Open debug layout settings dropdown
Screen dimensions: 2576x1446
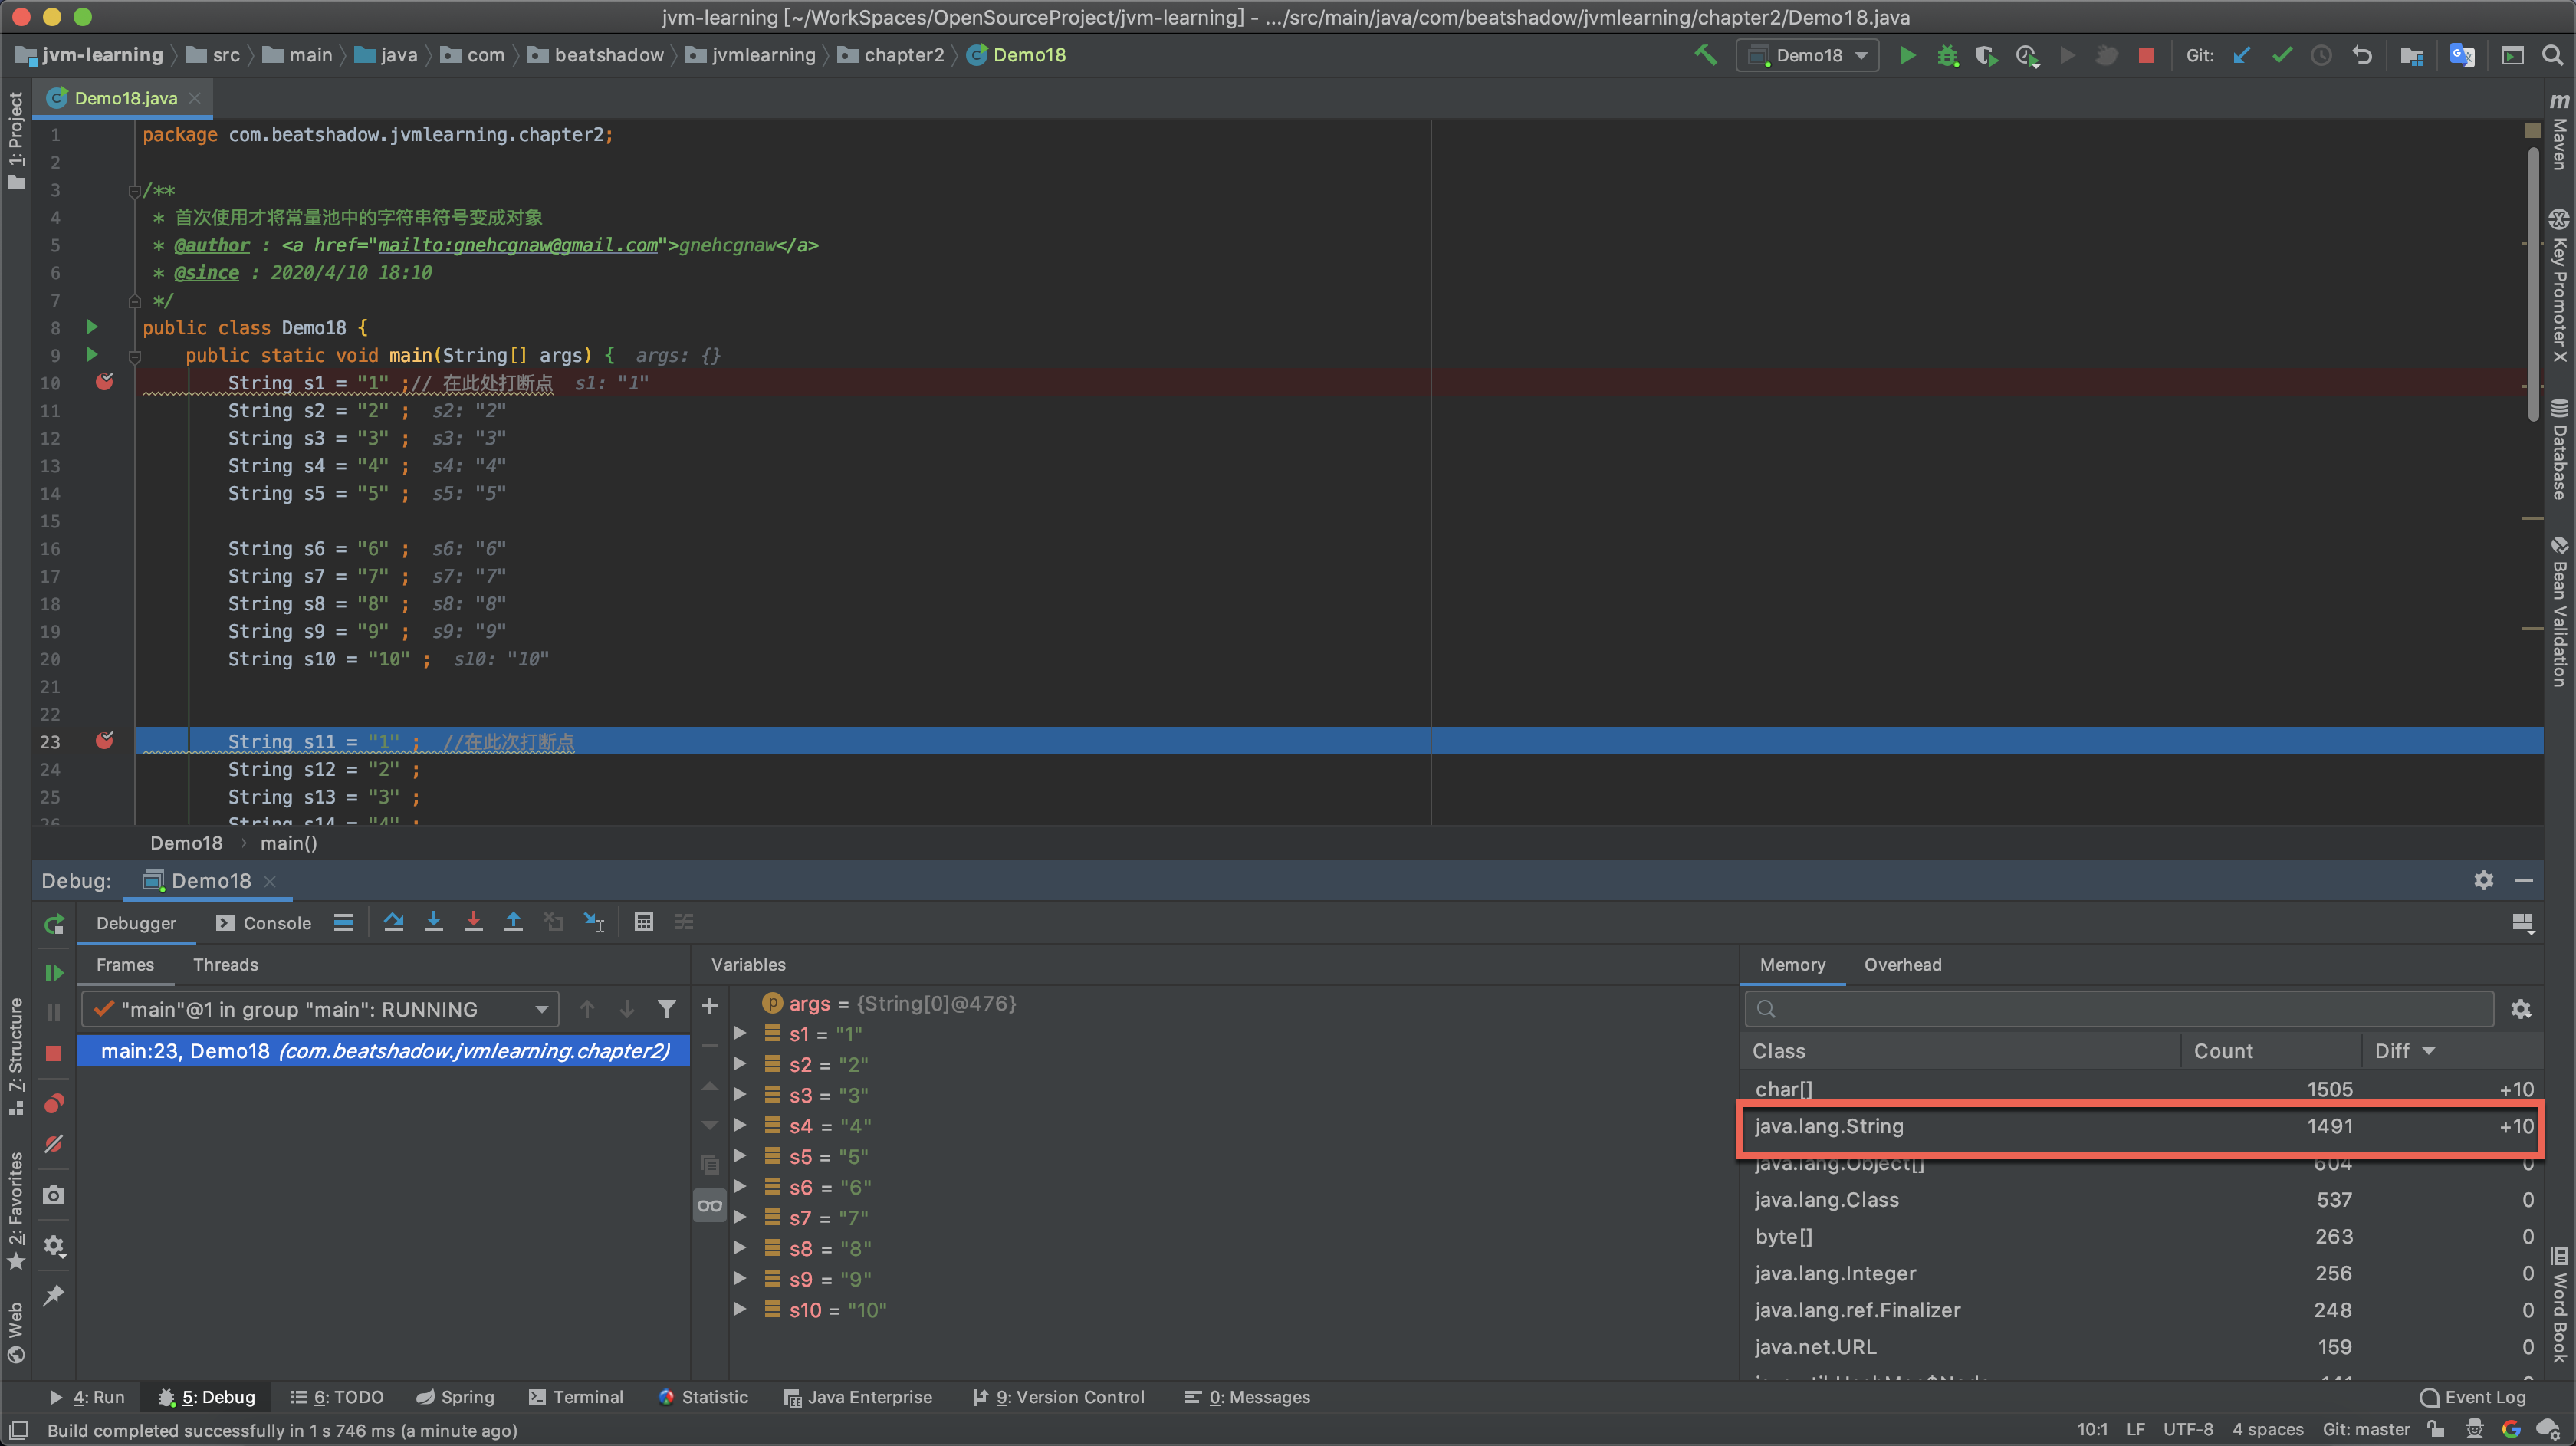[x=2522, y=922]
